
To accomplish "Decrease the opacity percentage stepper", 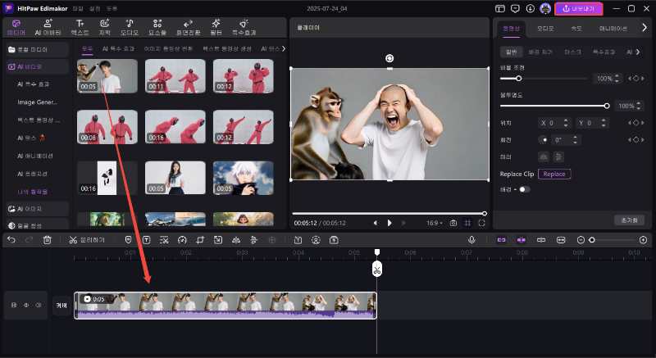I will click(639, 108).
